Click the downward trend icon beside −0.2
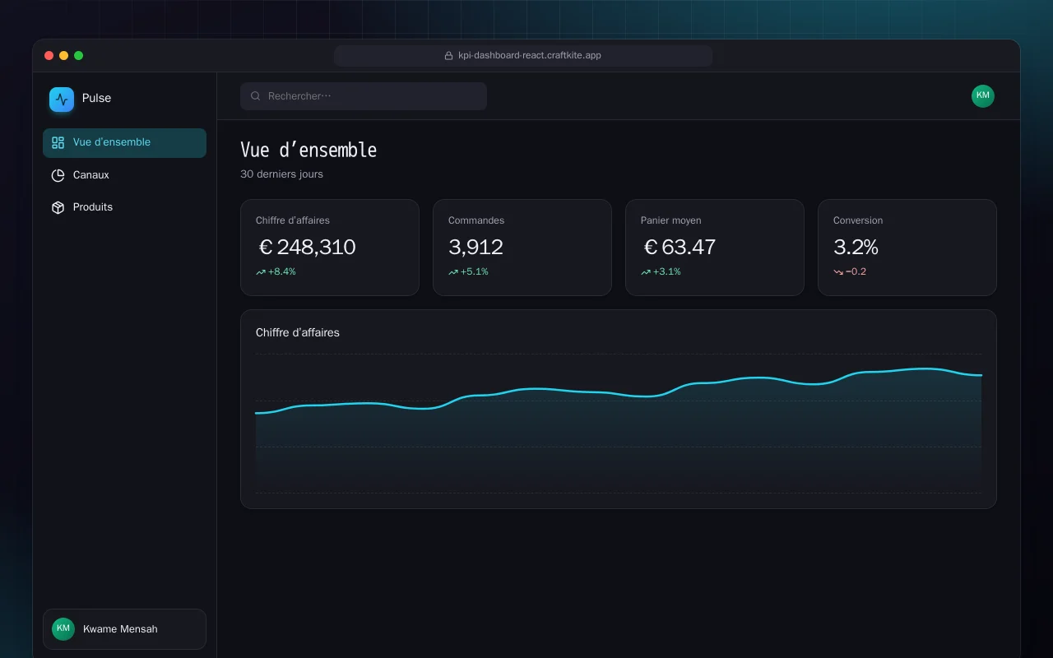Viewport: 1053px width, 658px height. [838, 272]
